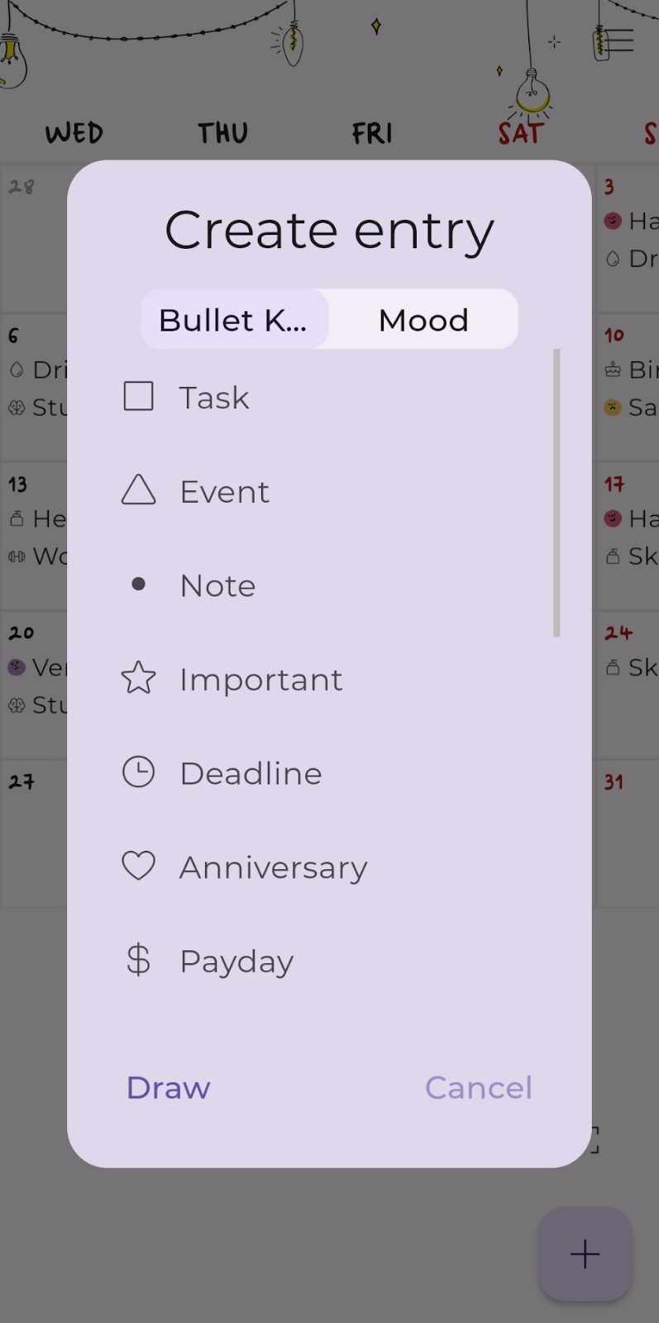Pick the Anniversary entry label
Image resolution: width=659 pixels, height=1323 pixels.
[273, 867]
